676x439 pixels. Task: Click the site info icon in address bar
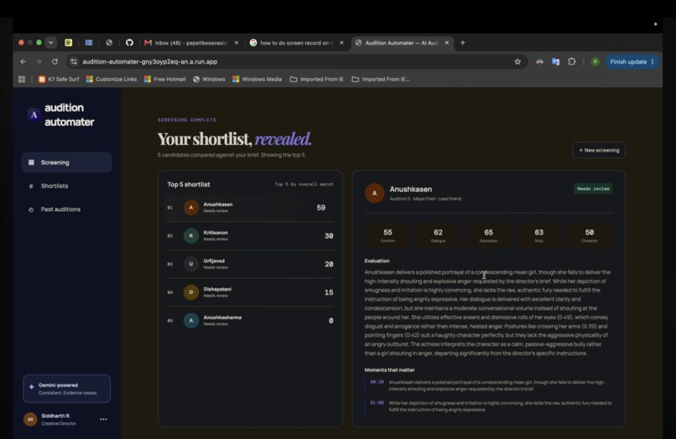pos(74,62)
